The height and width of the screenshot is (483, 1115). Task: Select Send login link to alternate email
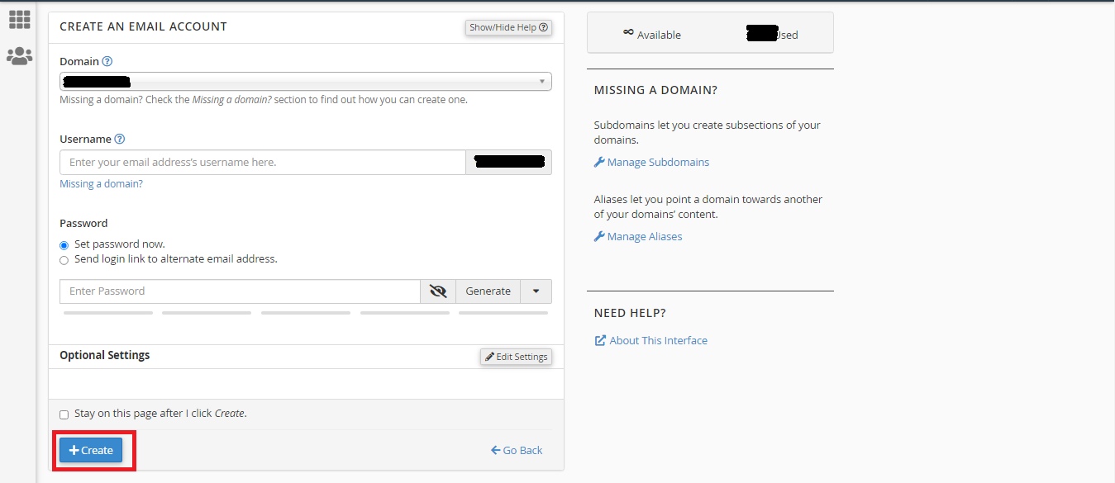point(64,260)
